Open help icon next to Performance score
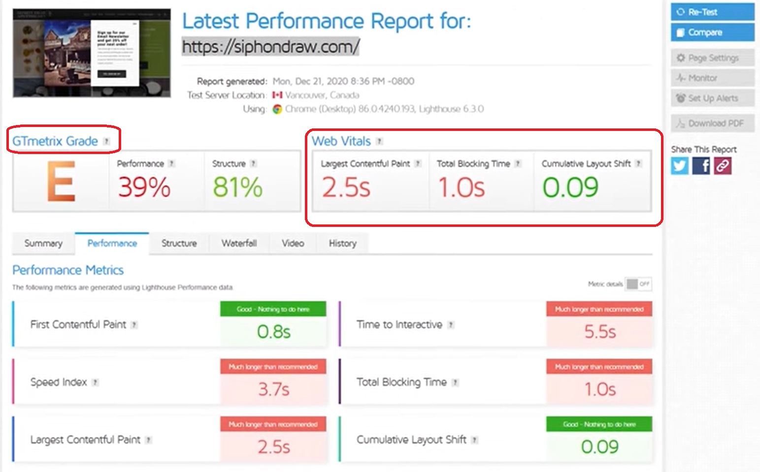 [171, 163]
